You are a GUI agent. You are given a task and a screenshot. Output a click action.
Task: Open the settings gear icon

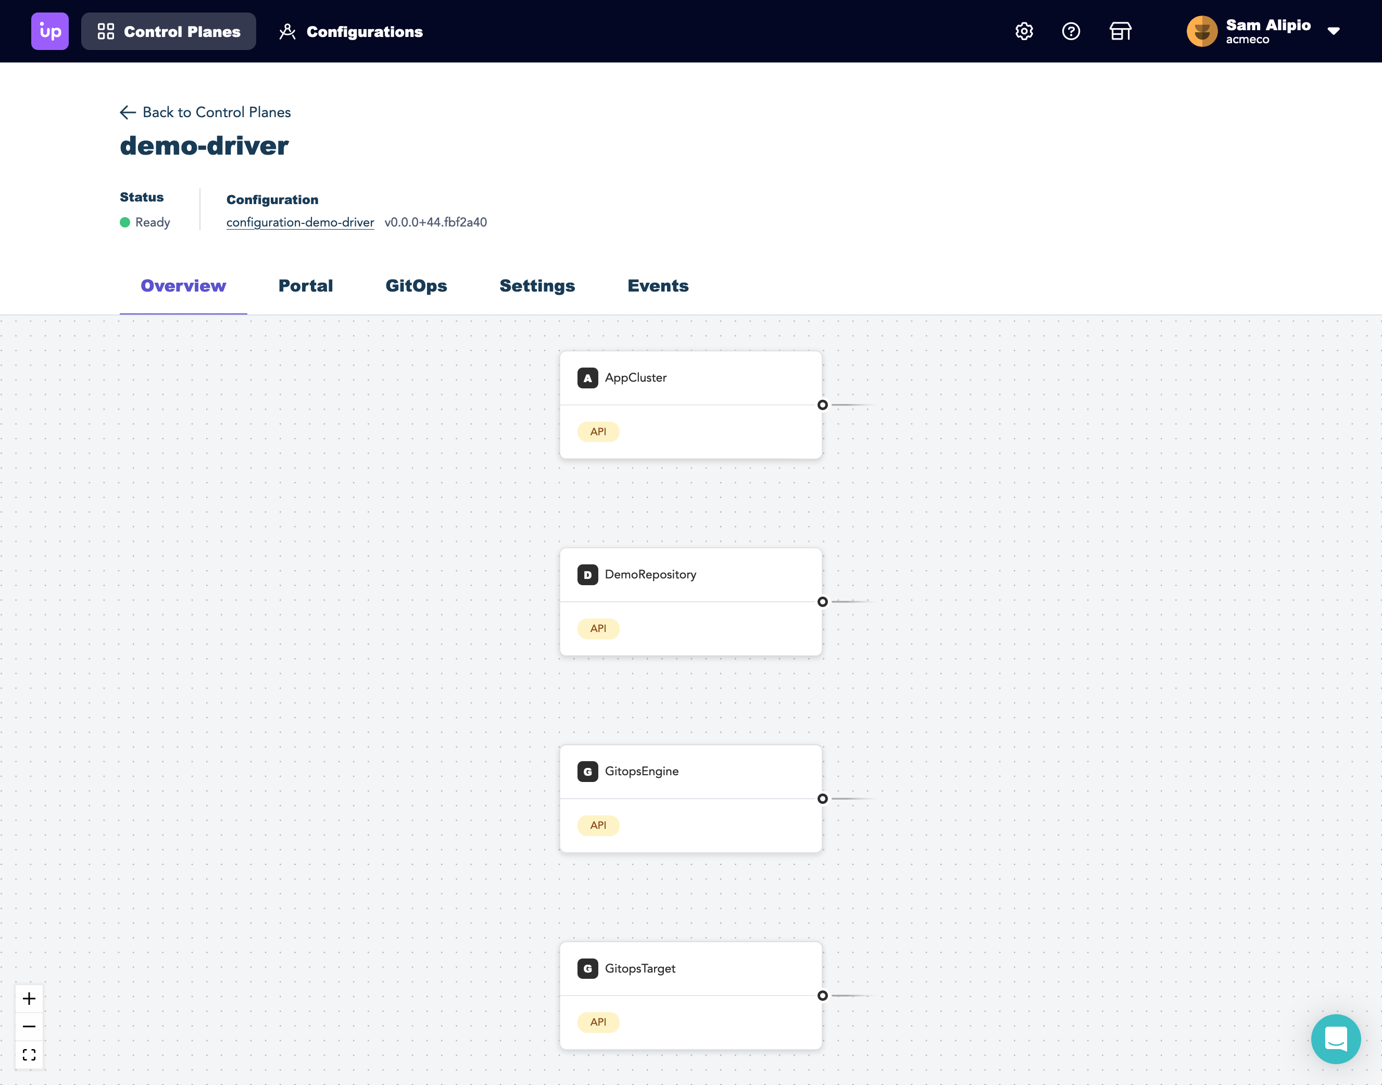click(x=1024, y=31)
